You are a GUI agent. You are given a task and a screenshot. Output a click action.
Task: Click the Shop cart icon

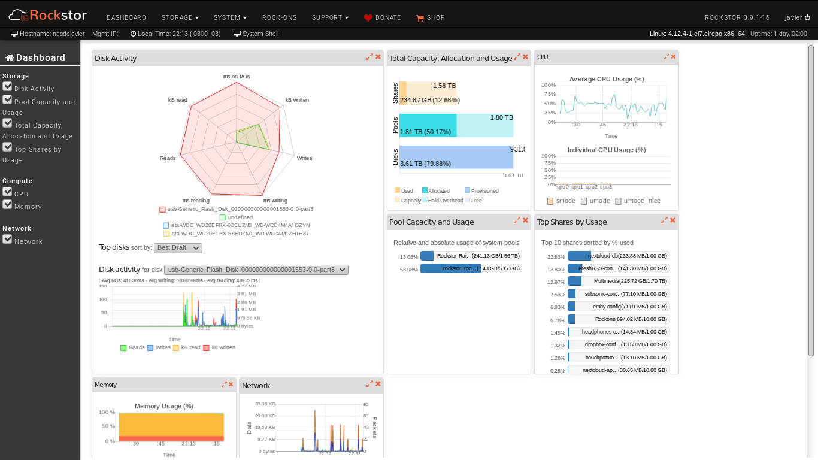tap(420, 18)
